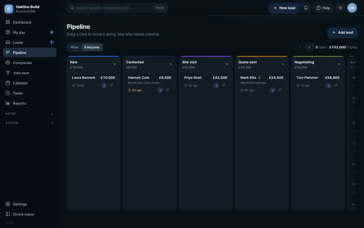
Task: Navigate to Companies in the sidebar
Action: [x=30, y=63]
